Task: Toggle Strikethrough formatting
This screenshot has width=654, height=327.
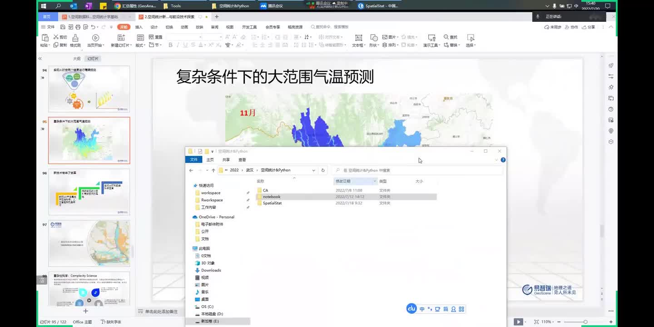Action: [x=193, y=45]
